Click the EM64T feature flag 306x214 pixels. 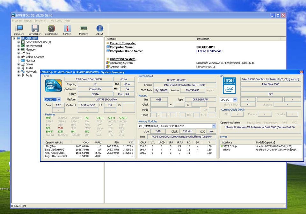point(50,132)
